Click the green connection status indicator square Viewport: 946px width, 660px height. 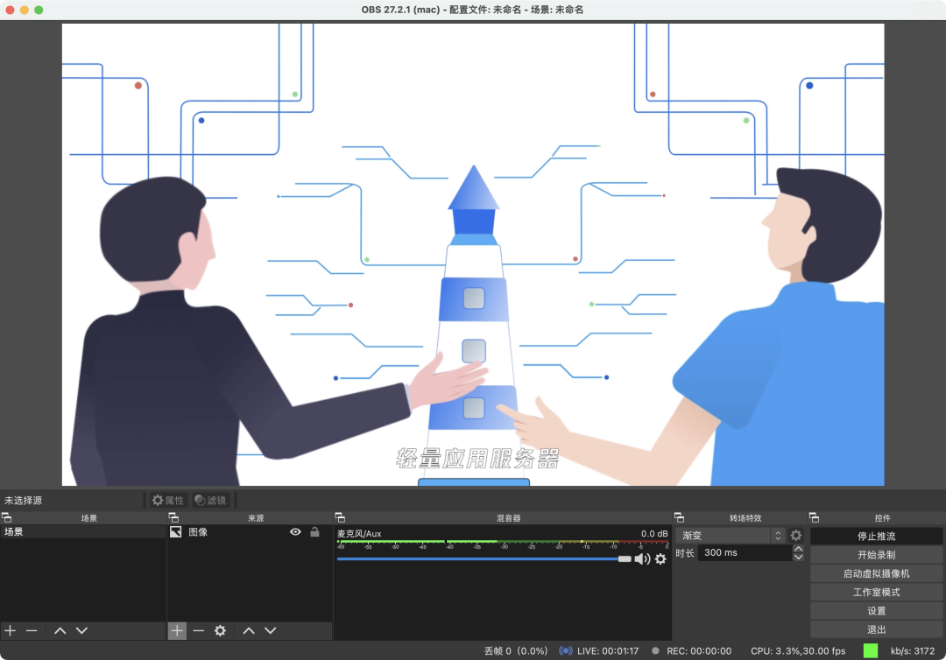(x=871, y=651)
